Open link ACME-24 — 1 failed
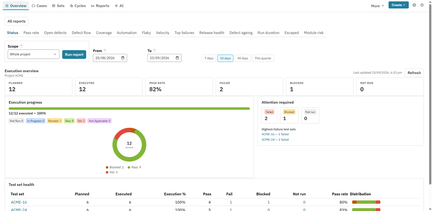The height and width of the screenshot is (211, 432). point(275,140)
